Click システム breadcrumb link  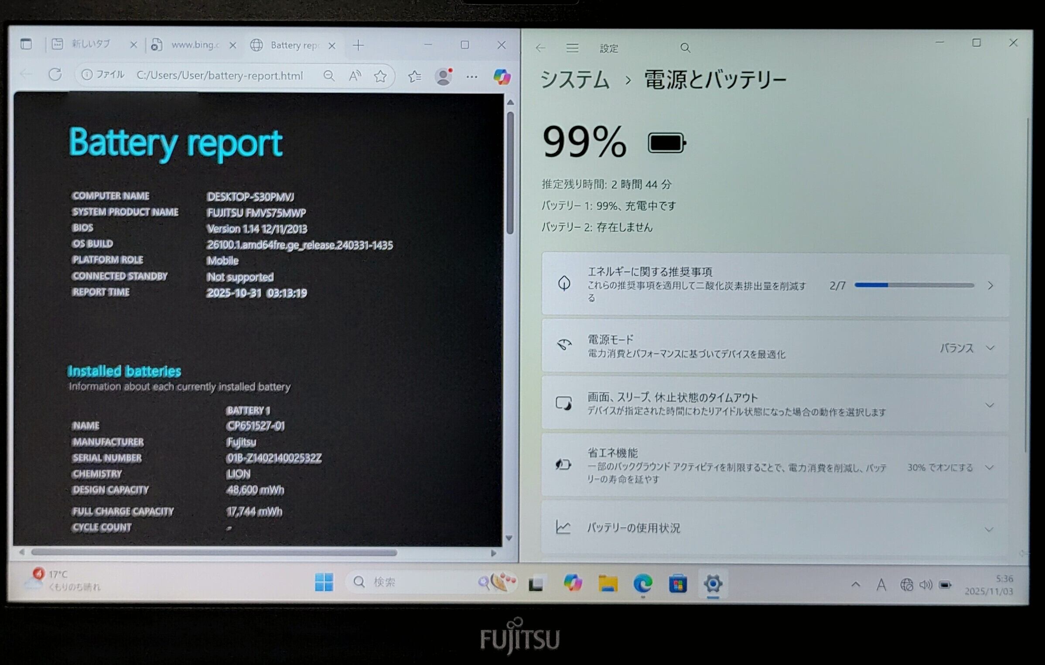pyautogui.click(x=574, y=80)
